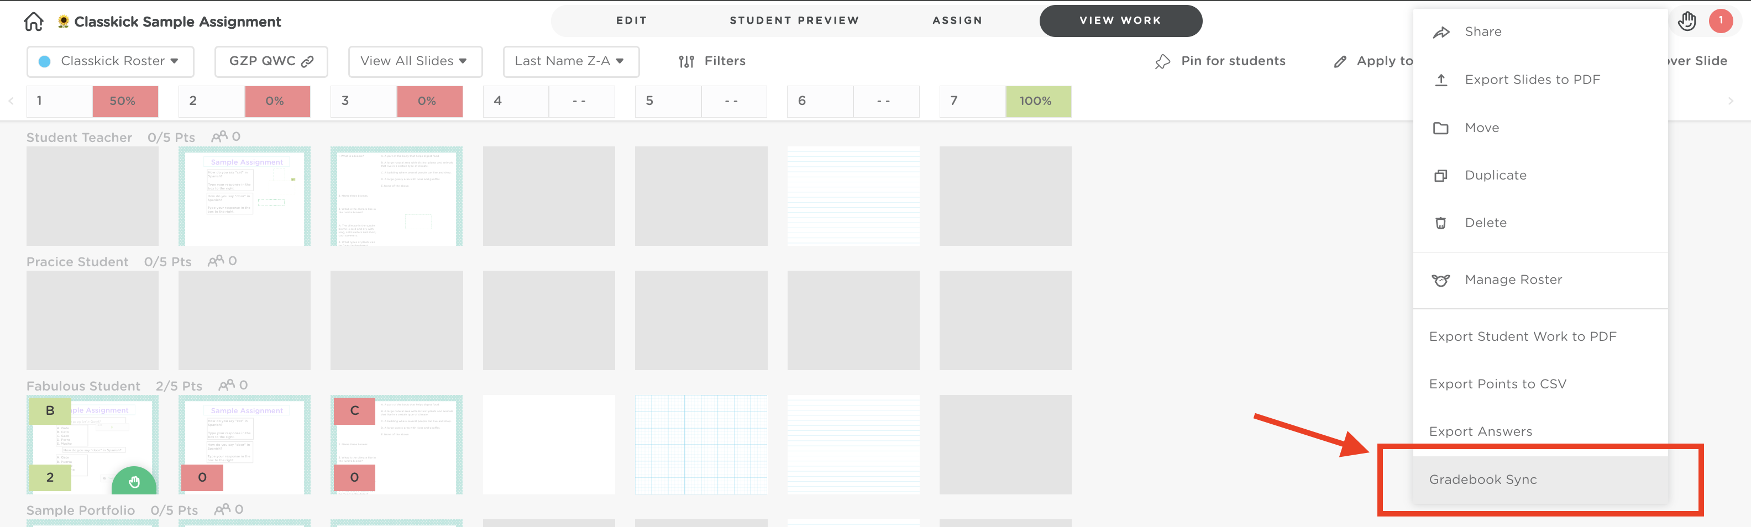Image resolution: width=1751 pixels, height=527 pixels.
Task: Click the Filters sliders icon
Action: pos(686,61)
